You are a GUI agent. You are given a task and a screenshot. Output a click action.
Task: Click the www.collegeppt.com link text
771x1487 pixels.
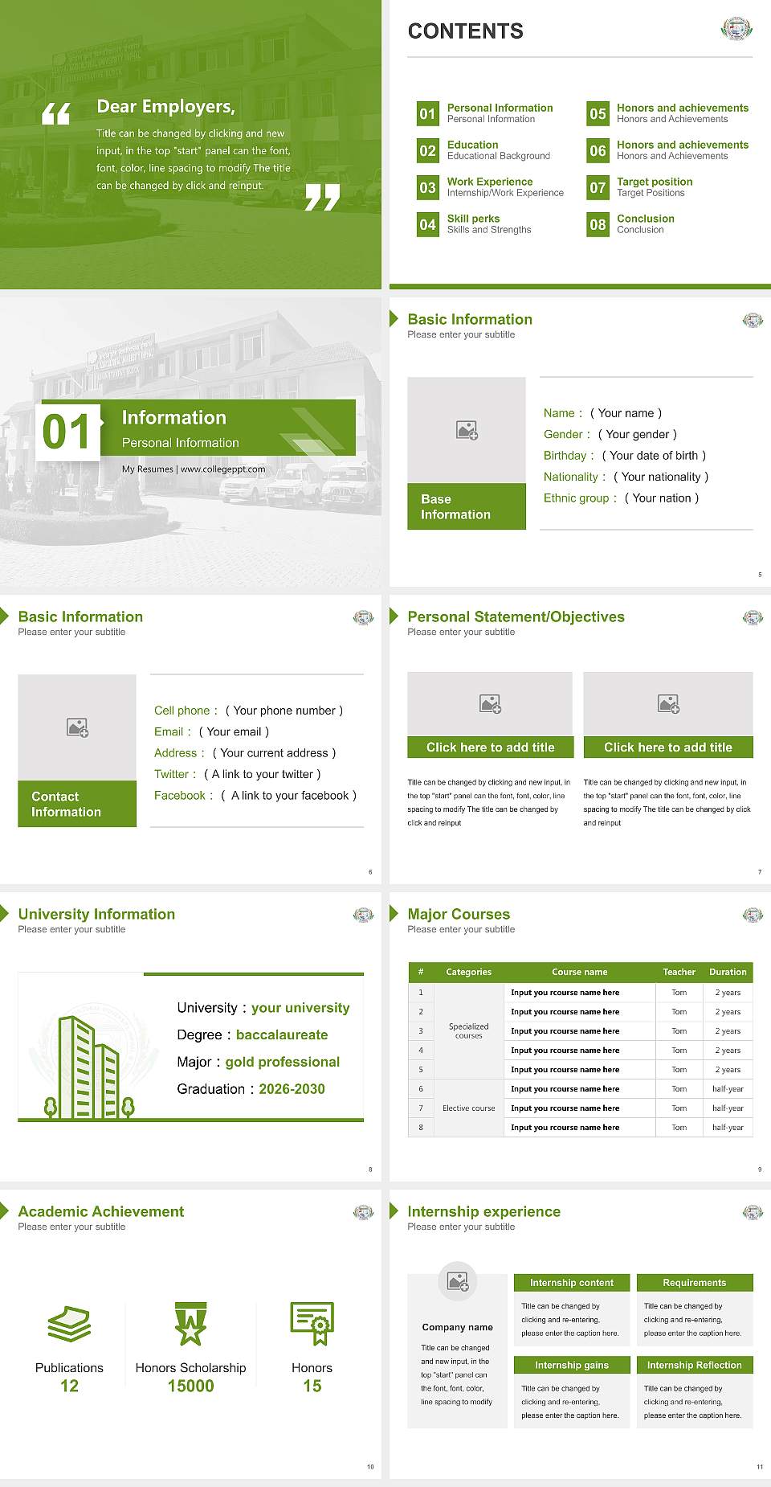(x=222, y=469)
